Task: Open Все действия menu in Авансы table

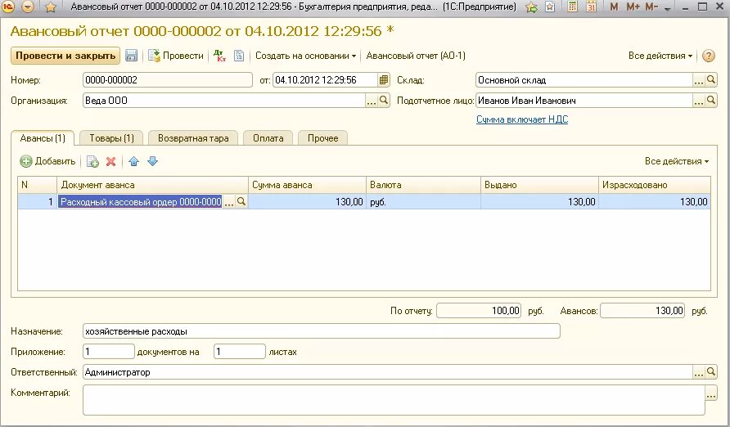Action: click(x=677, y=161)
